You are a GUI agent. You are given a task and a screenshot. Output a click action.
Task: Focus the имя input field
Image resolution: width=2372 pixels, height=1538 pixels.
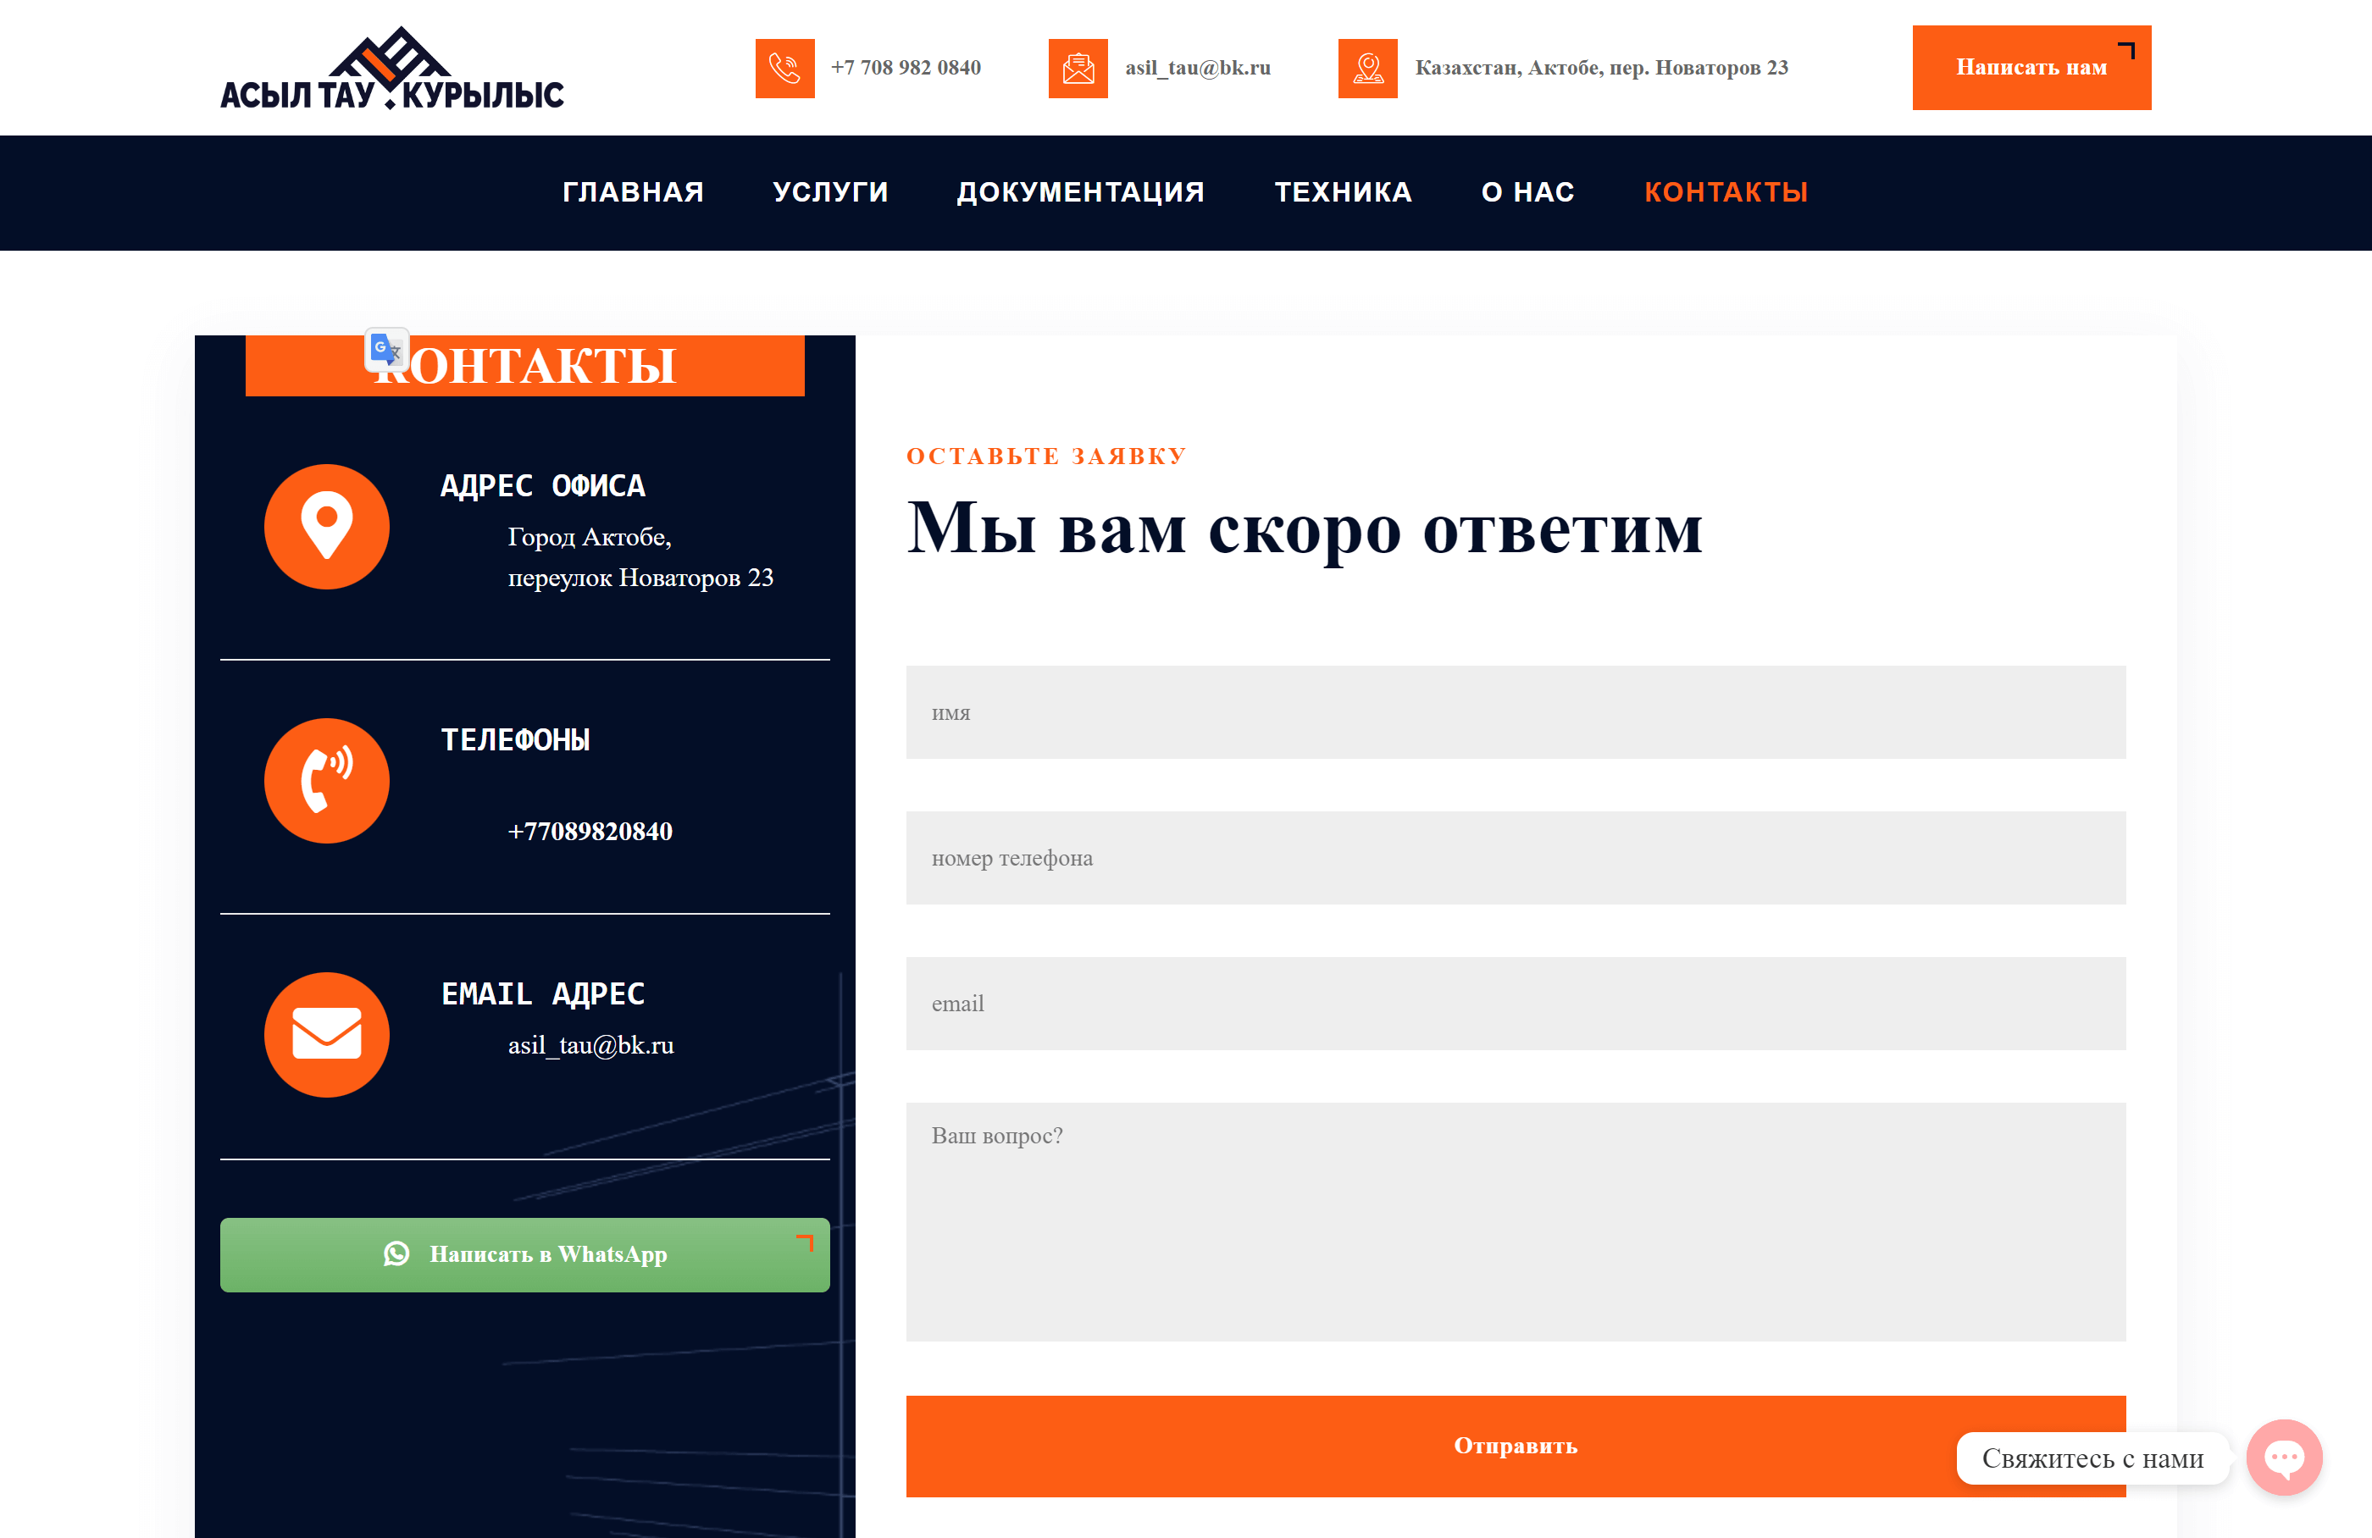coord(1515,712)
